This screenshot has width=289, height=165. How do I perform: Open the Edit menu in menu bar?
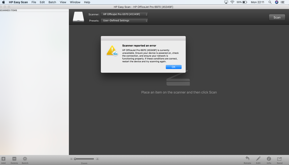pyautogui.click(x=42, y=2)
